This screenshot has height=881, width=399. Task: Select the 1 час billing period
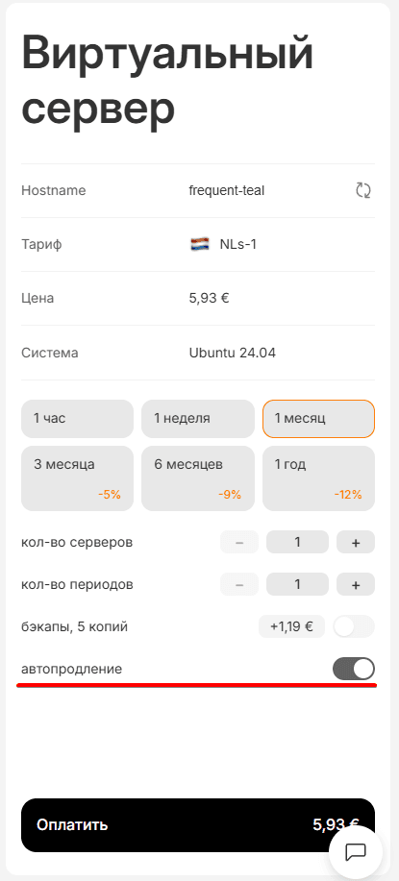78,419
